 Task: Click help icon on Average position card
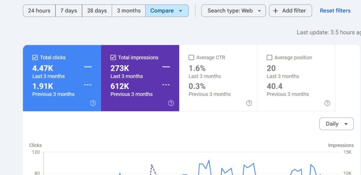coord(327,103)
